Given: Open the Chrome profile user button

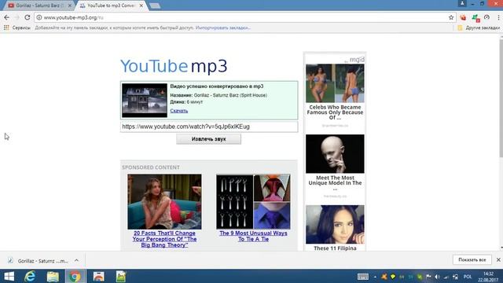Looking at the screenshot, I should coord(462,3).
